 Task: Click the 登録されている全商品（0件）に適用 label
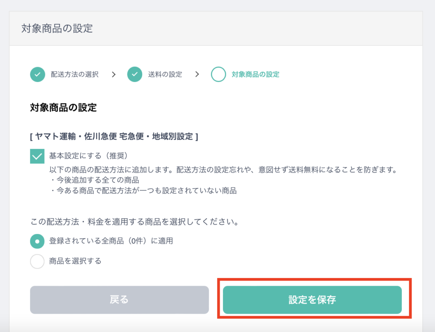[x=111, y=241]
